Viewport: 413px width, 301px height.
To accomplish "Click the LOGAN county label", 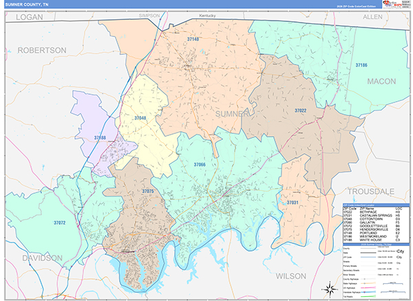I will pyautogui.click(x=29, y=17).
